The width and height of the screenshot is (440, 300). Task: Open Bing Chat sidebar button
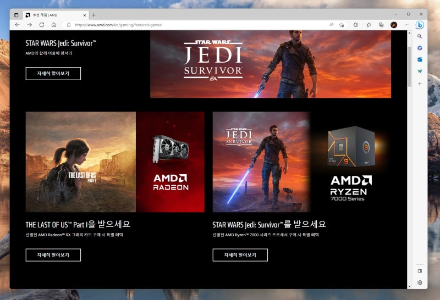420,25
